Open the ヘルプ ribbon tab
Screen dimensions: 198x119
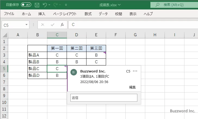pos(148,14)
